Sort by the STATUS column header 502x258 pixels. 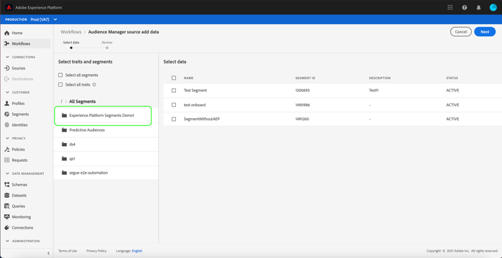click(x=452, y=78)
